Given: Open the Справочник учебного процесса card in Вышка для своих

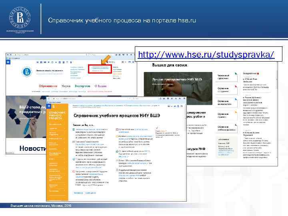Looking at the screenshot, I should point(227,128).
